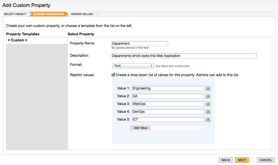
Task: Remove the Engineering value with X icon
Action: [x=208, y=88]
